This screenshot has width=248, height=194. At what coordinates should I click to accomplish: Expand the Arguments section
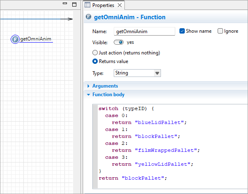click(89, 86)
